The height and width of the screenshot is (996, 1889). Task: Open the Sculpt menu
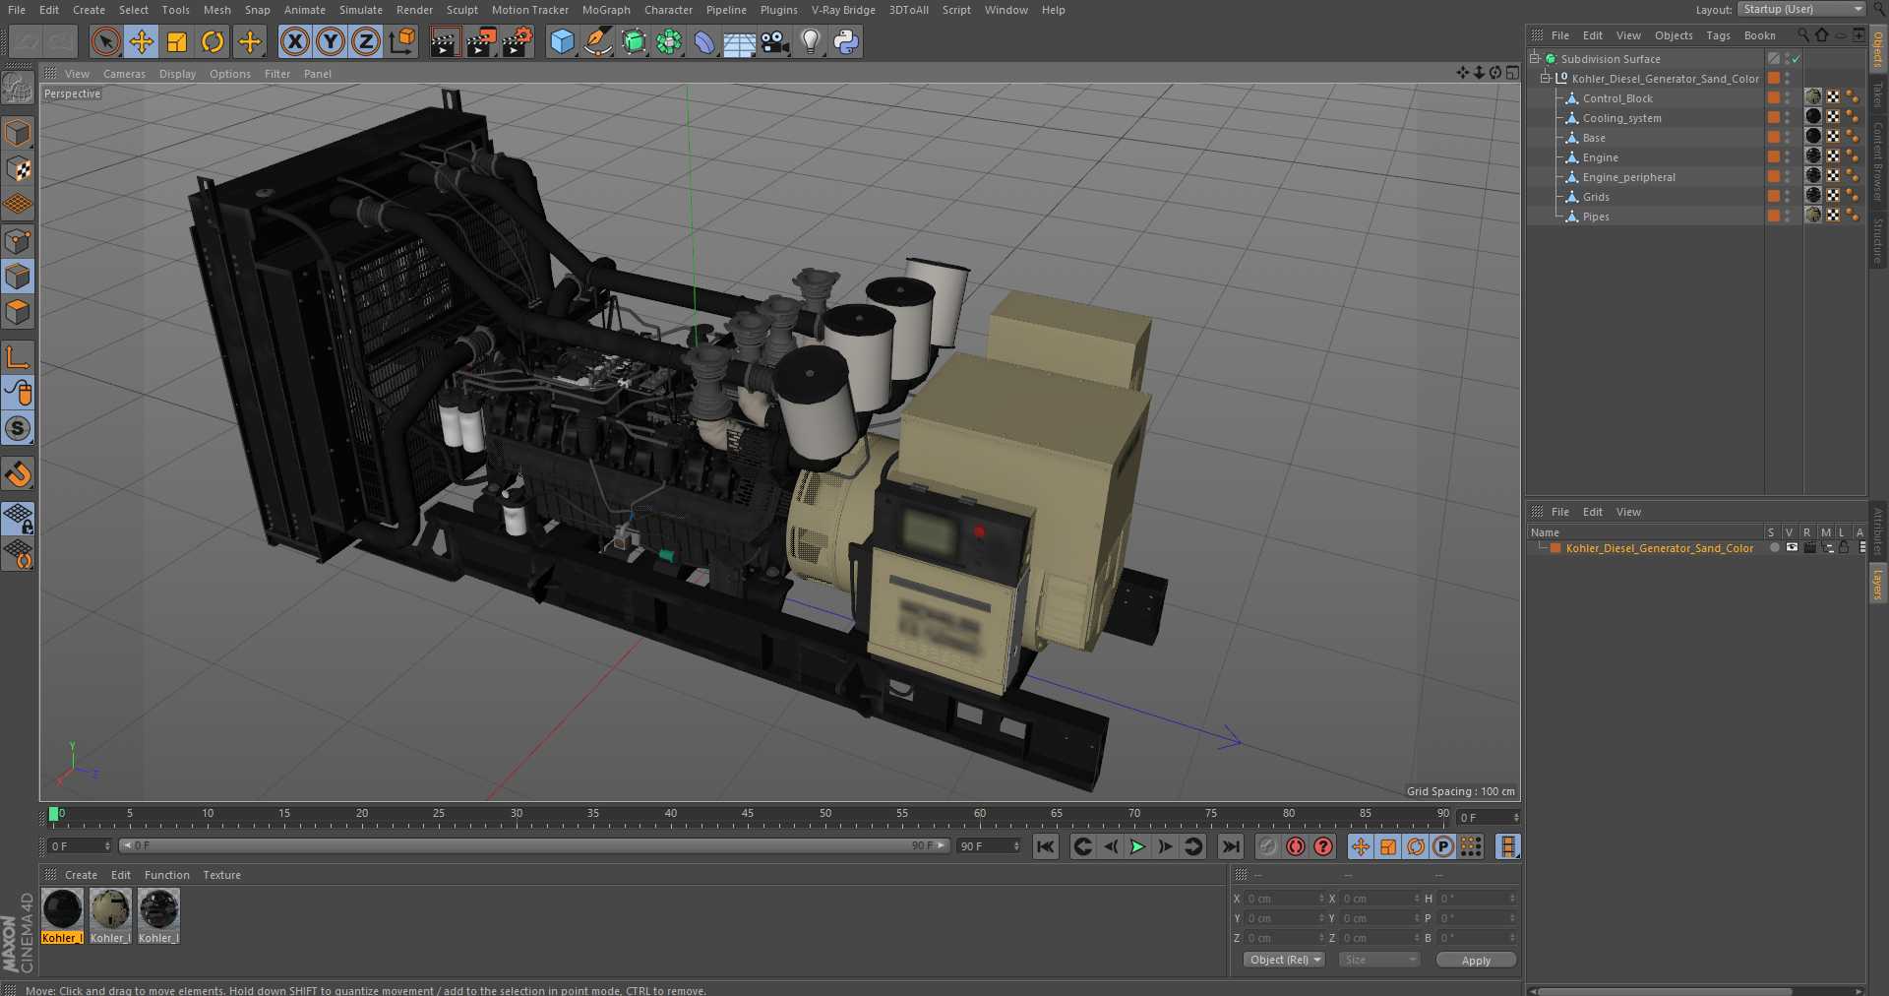461,10
